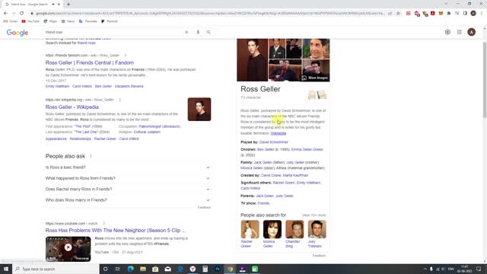Open the Maps bookmark
The width and height of the screenshot is (487, 274).
pyautogui.click(x=50, y=21)
